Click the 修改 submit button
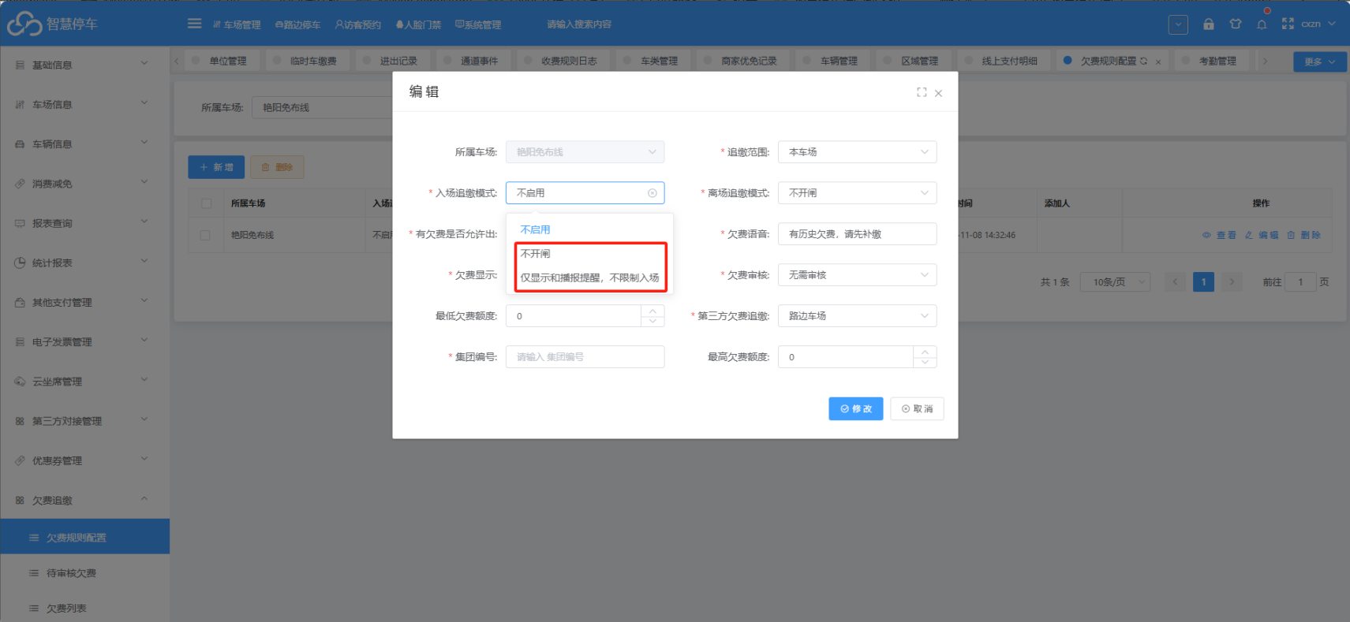 (855, 408)
